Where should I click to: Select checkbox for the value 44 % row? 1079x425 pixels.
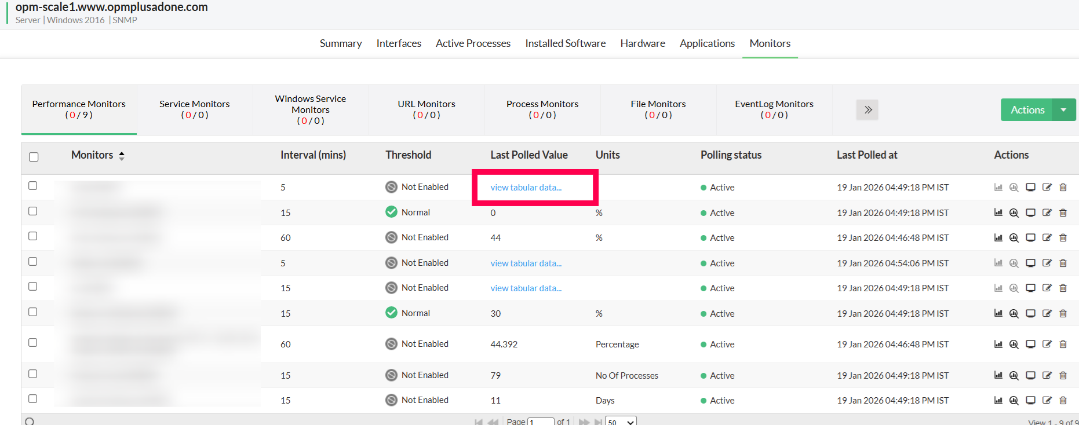pyautogui.click(x=33, y=236)
